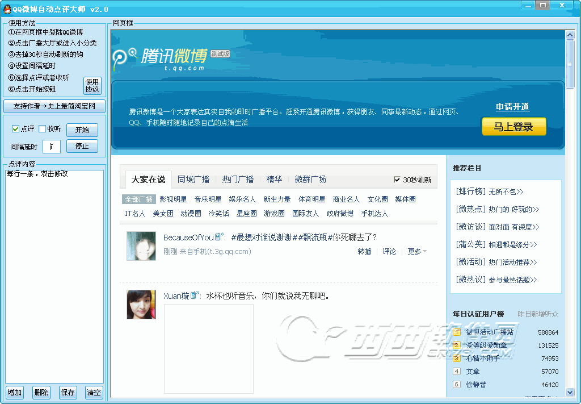Click phone icon next to Xuan璇
The image size is (581, 404).
(195, 294)
